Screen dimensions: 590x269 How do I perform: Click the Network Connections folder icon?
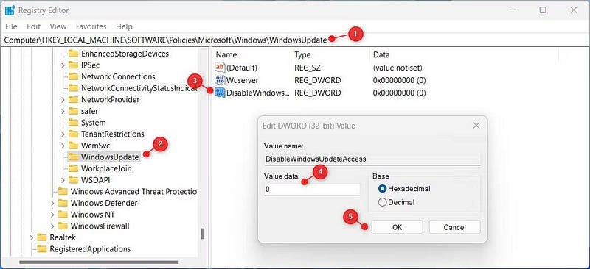pyautogui.click(x=73, y=76)
